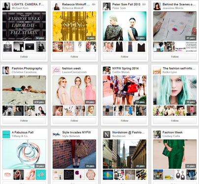
Task: Open Empire State Building cover photo
Action: point(124,154)
